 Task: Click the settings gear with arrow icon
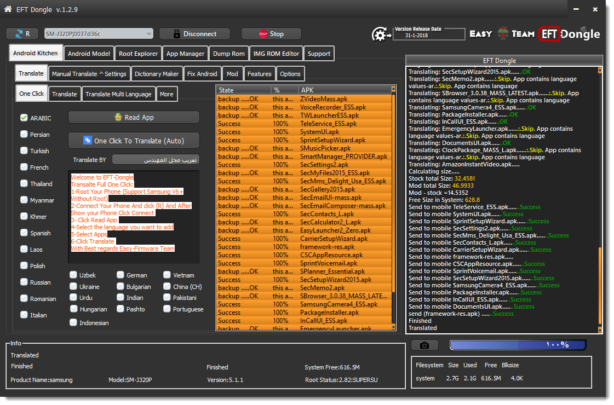click(x=381, y=35)
